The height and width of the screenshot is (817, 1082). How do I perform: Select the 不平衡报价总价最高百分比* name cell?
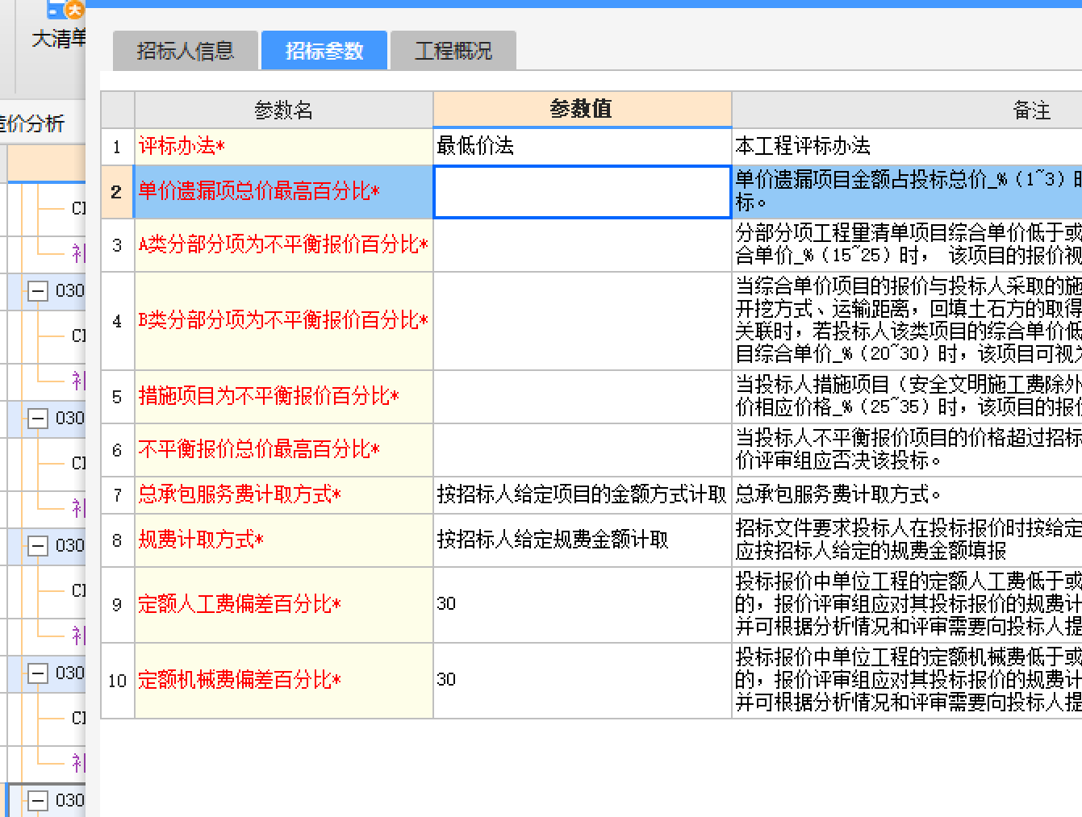point(284,450)
